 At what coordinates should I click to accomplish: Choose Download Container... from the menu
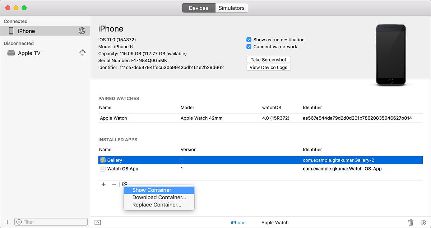click(x=159, y=197)
